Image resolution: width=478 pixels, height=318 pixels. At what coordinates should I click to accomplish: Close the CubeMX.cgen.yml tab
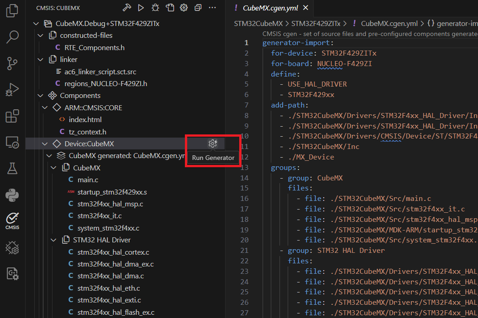click(x=305, y=8)
